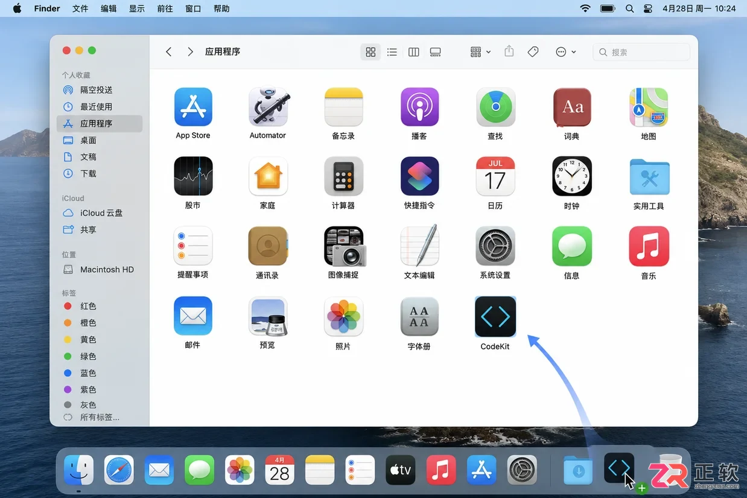Select the 提醒事项 Reminders app icon in Finder
The image size is (747, 498).
pyautogui.click(x=193, y=246)
